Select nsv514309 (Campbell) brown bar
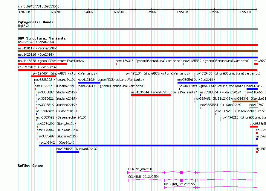The height and width of the screenshot is (191, 266). 245,101
